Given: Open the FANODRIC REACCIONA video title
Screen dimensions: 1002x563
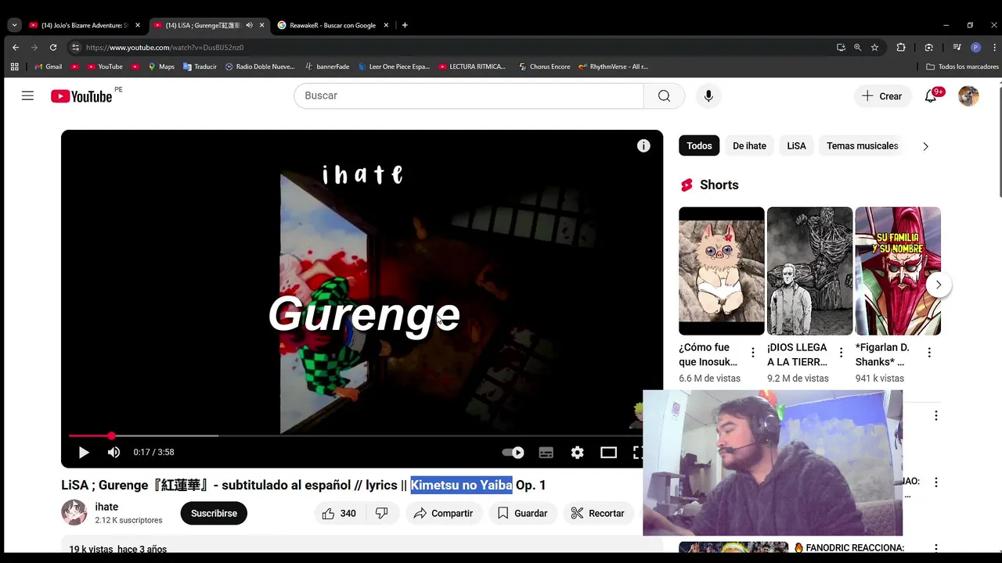Looking at the screenshot, I should point(849,548).
